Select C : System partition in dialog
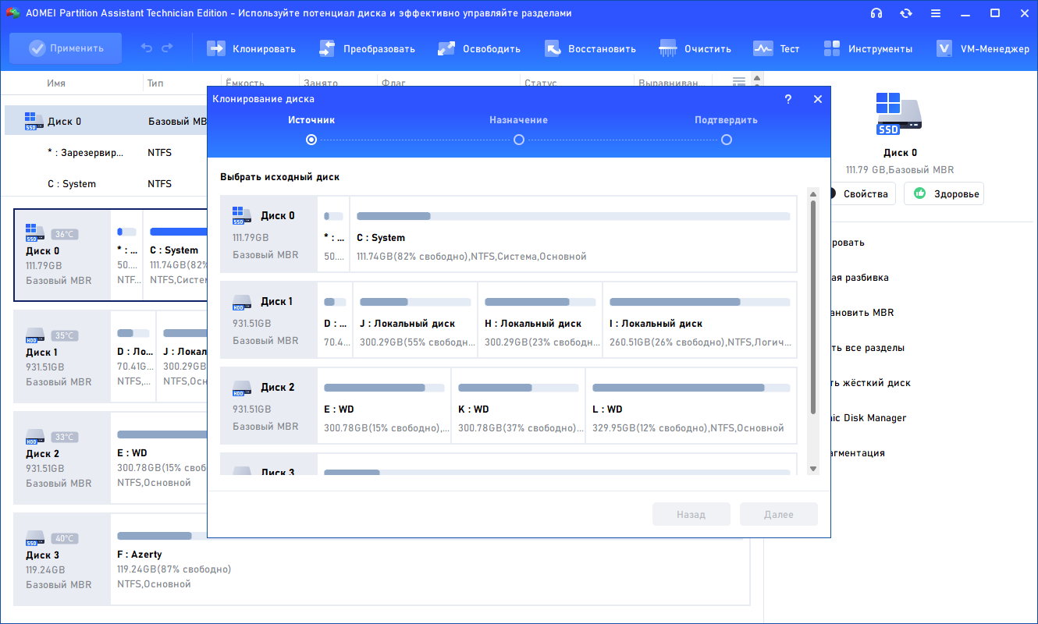Viewport: 1038px width, 624px height. tap(573, 234)
